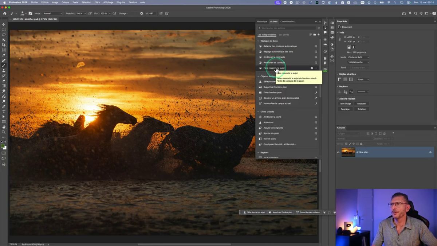The height and width of the screenshot is (246, 437).
Task: Collapse the Actions rapides section
Action: [338, 99]
